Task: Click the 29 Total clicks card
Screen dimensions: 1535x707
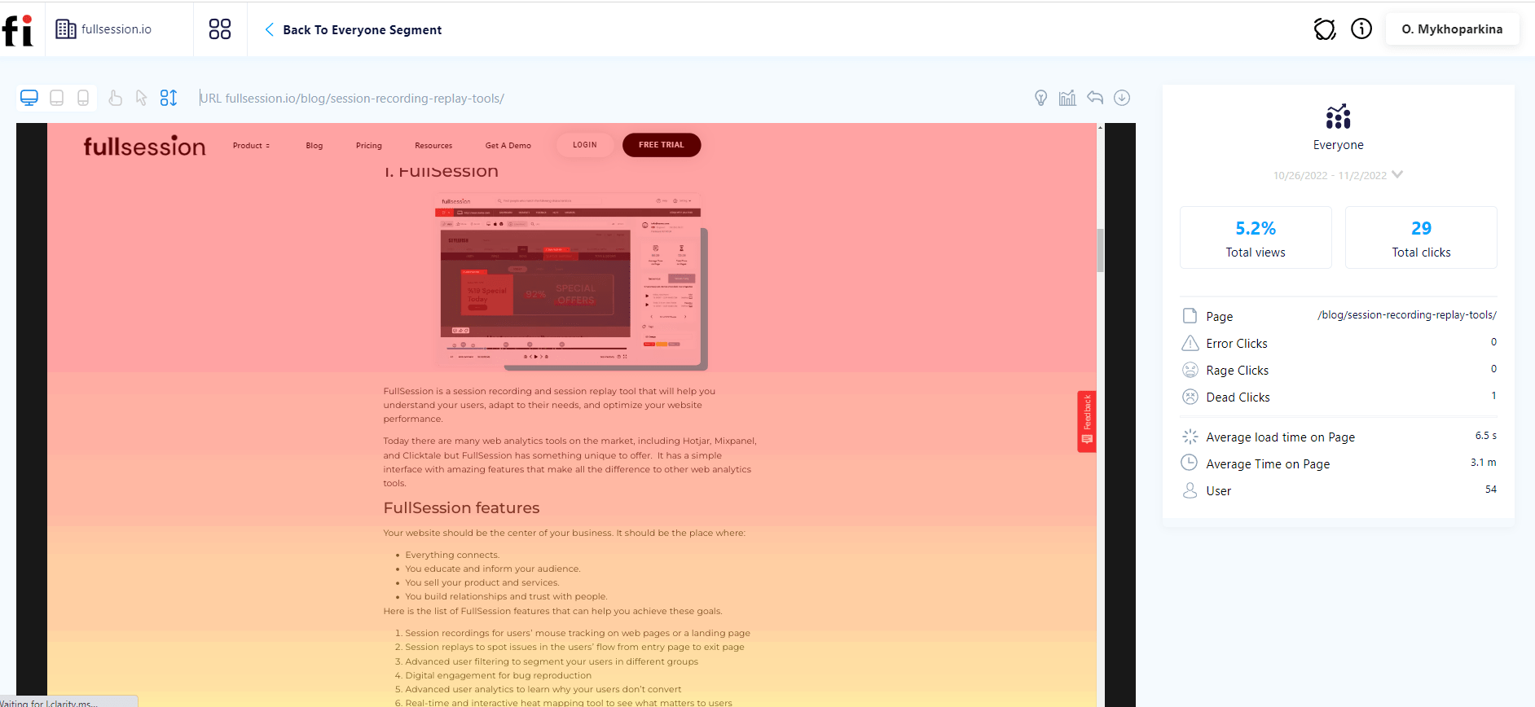Action: tap(1421, 237)
